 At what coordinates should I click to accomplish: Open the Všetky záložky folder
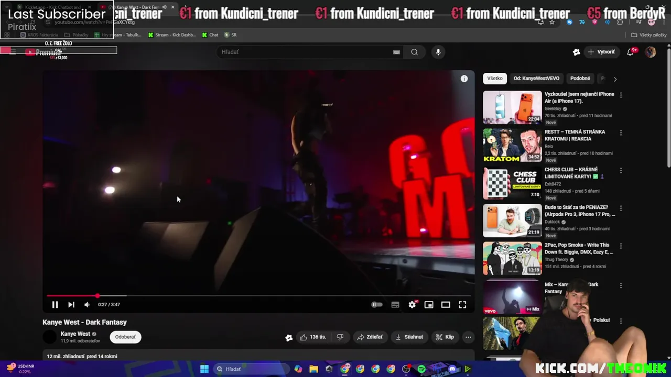tap(649, 35)
